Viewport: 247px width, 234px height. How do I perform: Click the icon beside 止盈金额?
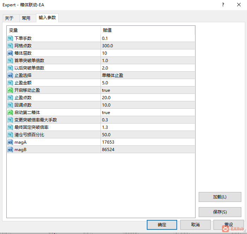(x=10, y=83)
